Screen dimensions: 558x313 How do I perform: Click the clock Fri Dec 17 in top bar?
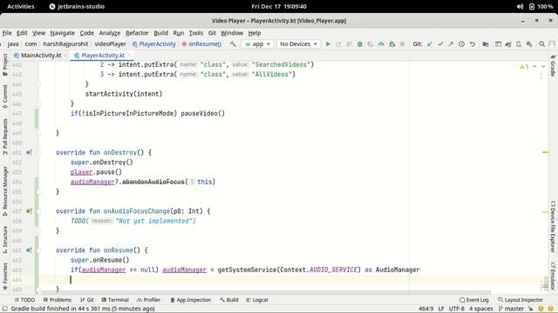(279, 6)
